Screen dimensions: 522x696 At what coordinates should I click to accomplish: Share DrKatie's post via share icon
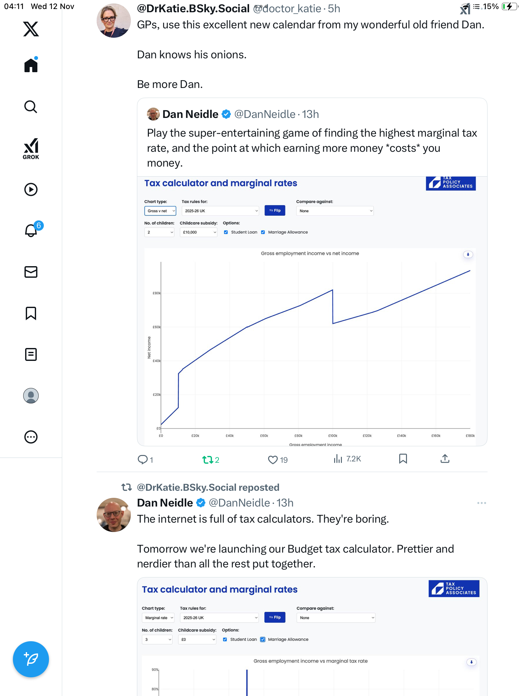(x=445, y=459)
